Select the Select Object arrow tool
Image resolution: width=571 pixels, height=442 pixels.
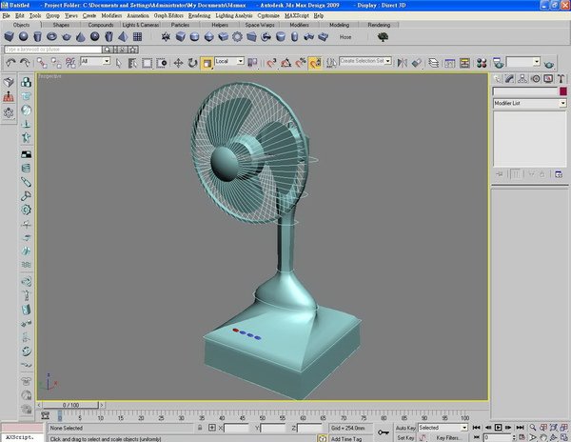point(118,63)
